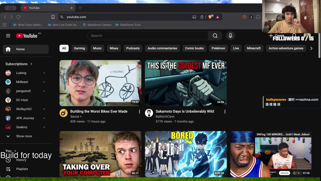Expand Subscriptions section chevron
This screenshot has width=321, height=181.
[x=31, y=64]
